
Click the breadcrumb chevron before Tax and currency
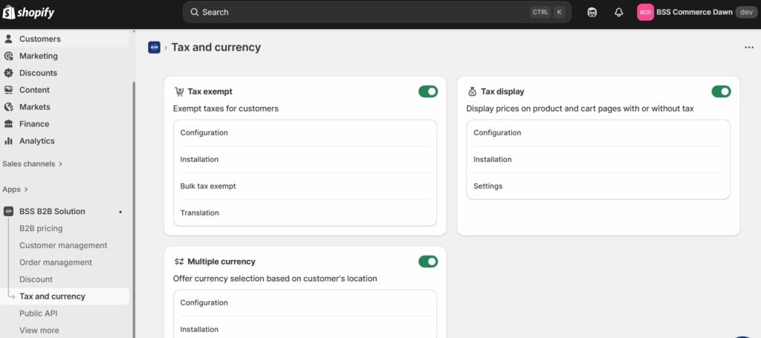[166, 48]
